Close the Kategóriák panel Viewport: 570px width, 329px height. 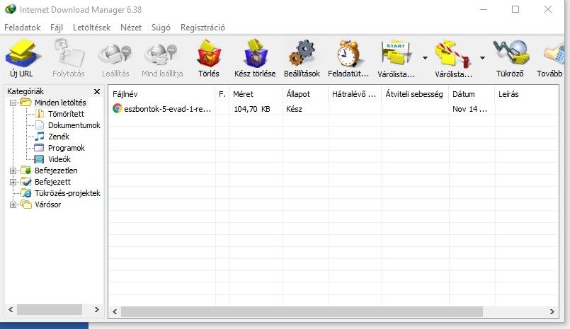[x=97, y=91]
